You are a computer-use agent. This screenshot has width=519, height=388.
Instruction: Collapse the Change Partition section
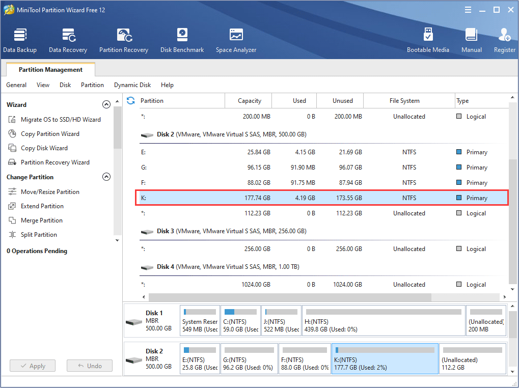point(106,177)
